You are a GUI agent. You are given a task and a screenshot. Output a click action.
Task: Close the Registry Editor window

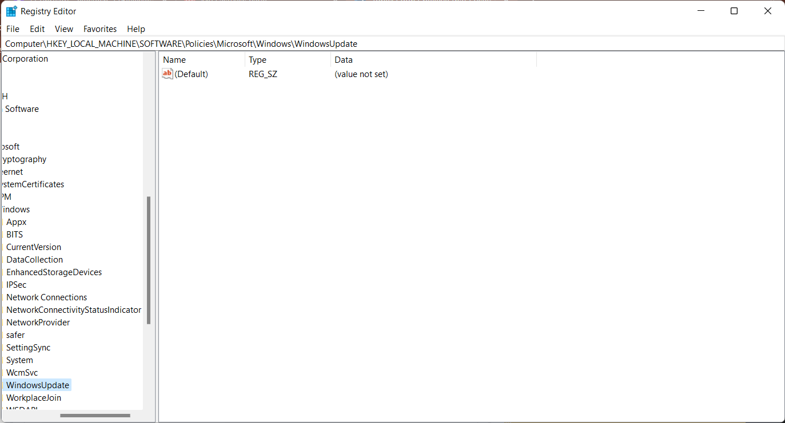[768, 11]
